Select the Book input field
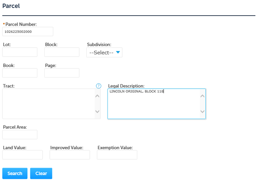This screenshot has height=184, width=263. tap(20, 73)
